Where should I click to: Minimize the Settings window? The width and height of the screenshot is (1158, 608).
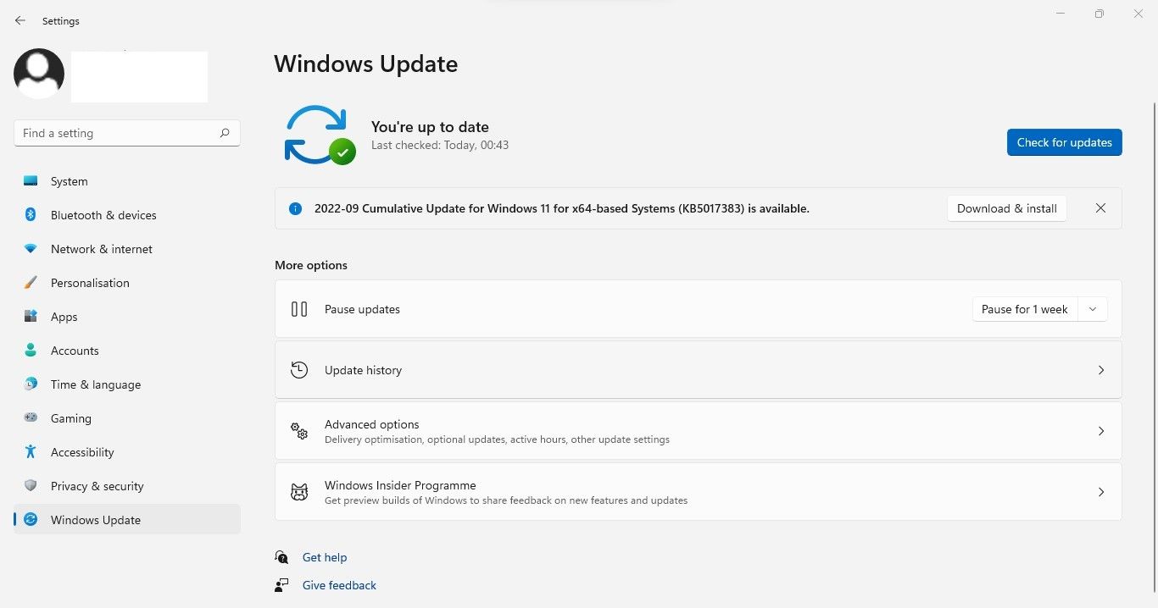(1061, 14)
